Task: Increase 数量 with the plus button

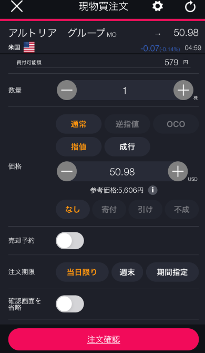Action: tap(183, 90)
